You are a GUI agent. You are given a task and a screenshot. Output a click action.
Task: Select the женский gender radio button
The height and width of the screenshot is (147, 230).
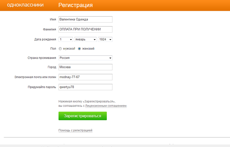79,49
